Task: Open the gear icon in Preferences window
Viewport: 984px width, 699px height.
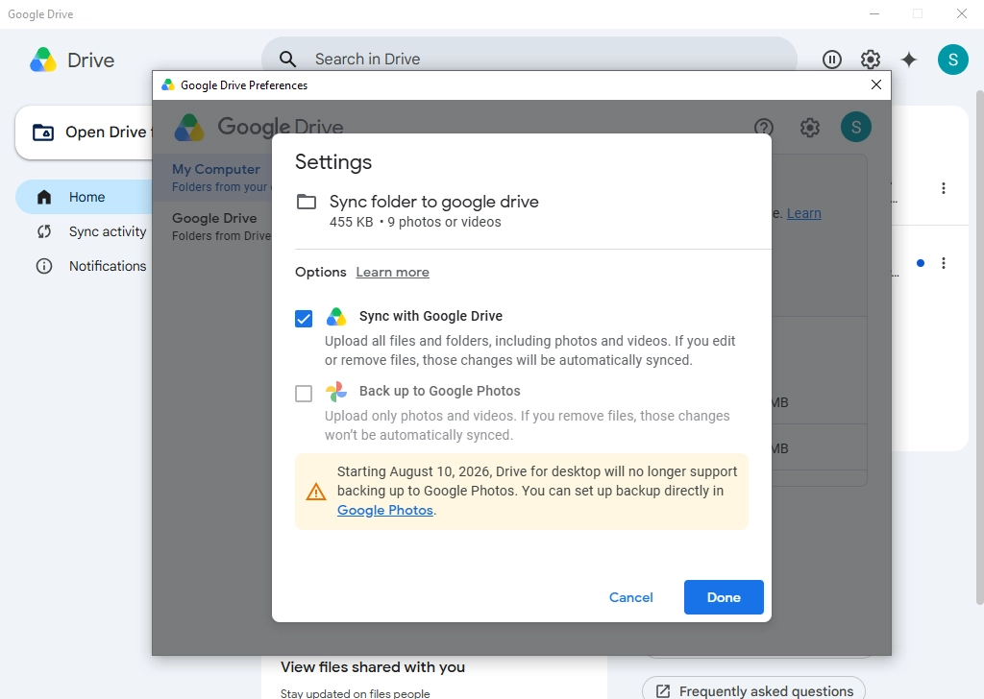Action: pyautogui.click(x=809, y=128)
